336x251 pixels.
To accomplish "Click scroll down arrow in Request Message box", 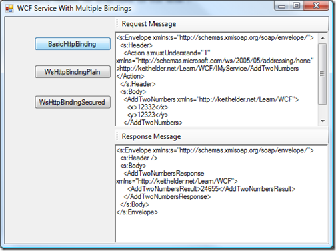I will (323, 121).
